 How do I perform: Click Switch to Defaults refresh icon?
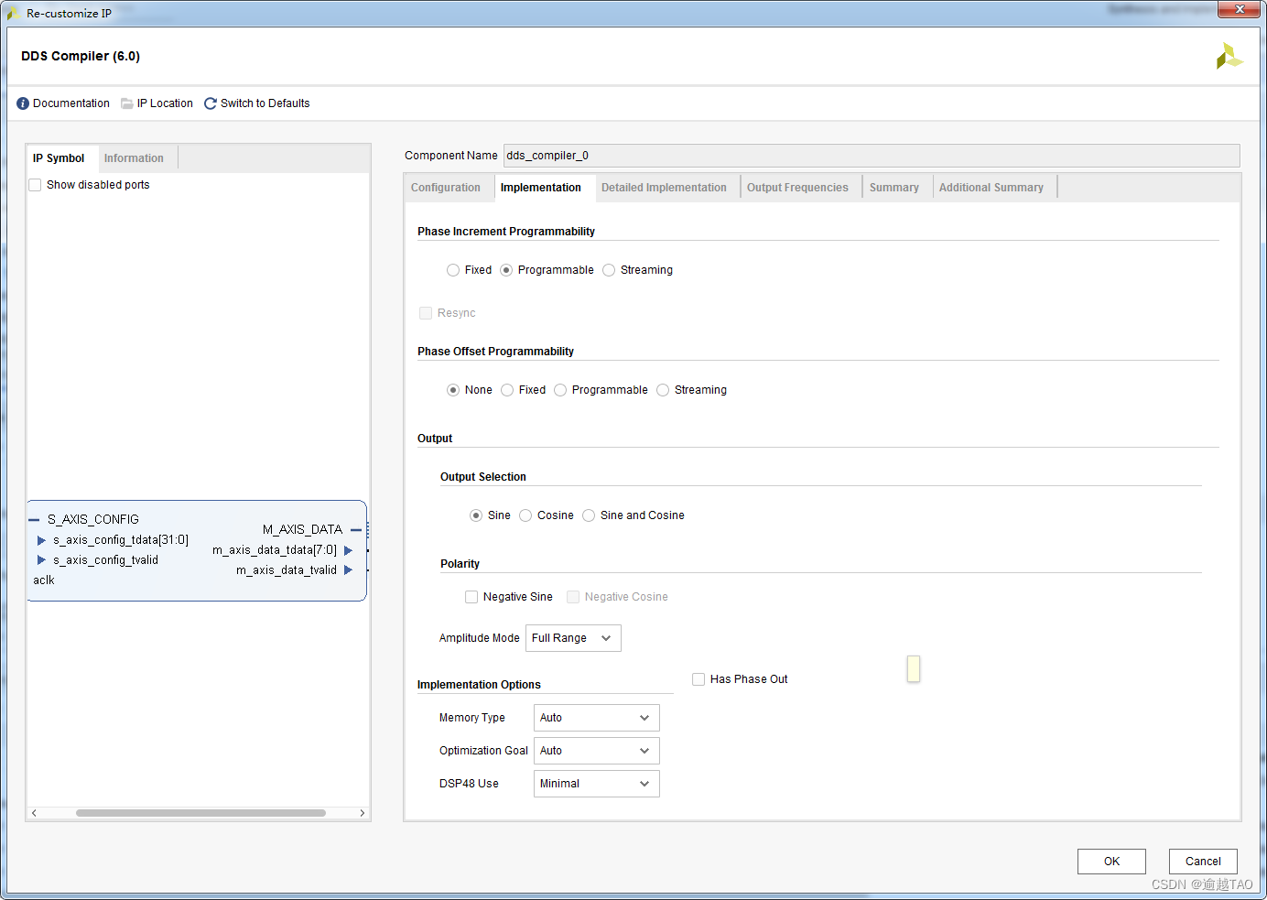[211, 103]
